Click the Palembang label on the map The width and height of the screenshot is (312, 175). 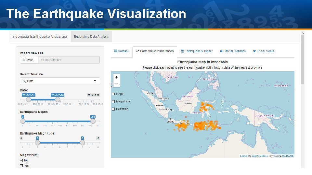165,110
